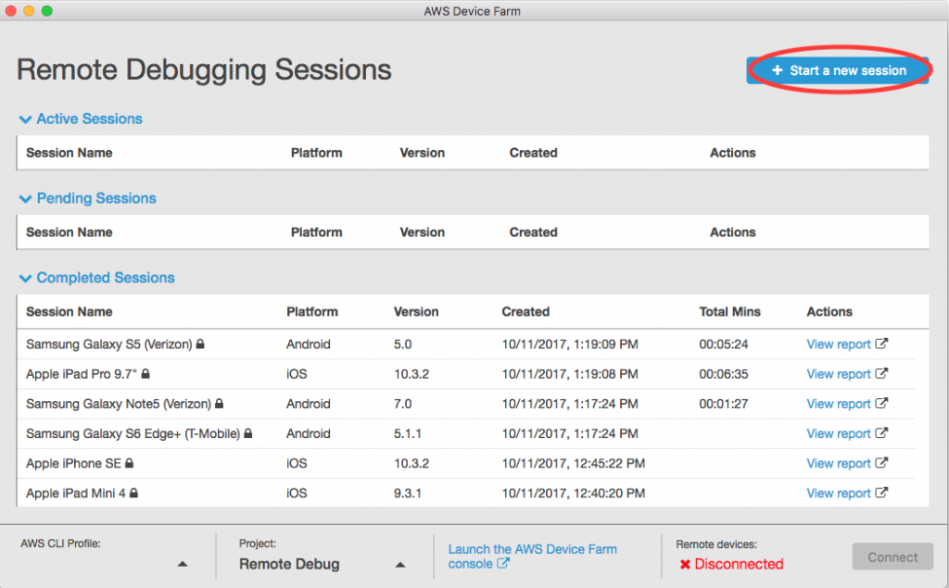
Task: Click external link icon in Samsung Galaxy S5 row
Action: 882,343
